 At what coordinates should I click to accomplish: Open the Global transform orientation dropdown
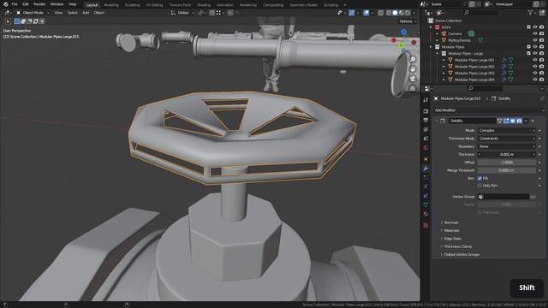[182, 13]
